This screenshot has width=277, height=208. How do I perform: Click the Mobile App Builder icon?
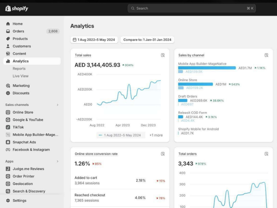pyautogui.click(x=8, y=135)
